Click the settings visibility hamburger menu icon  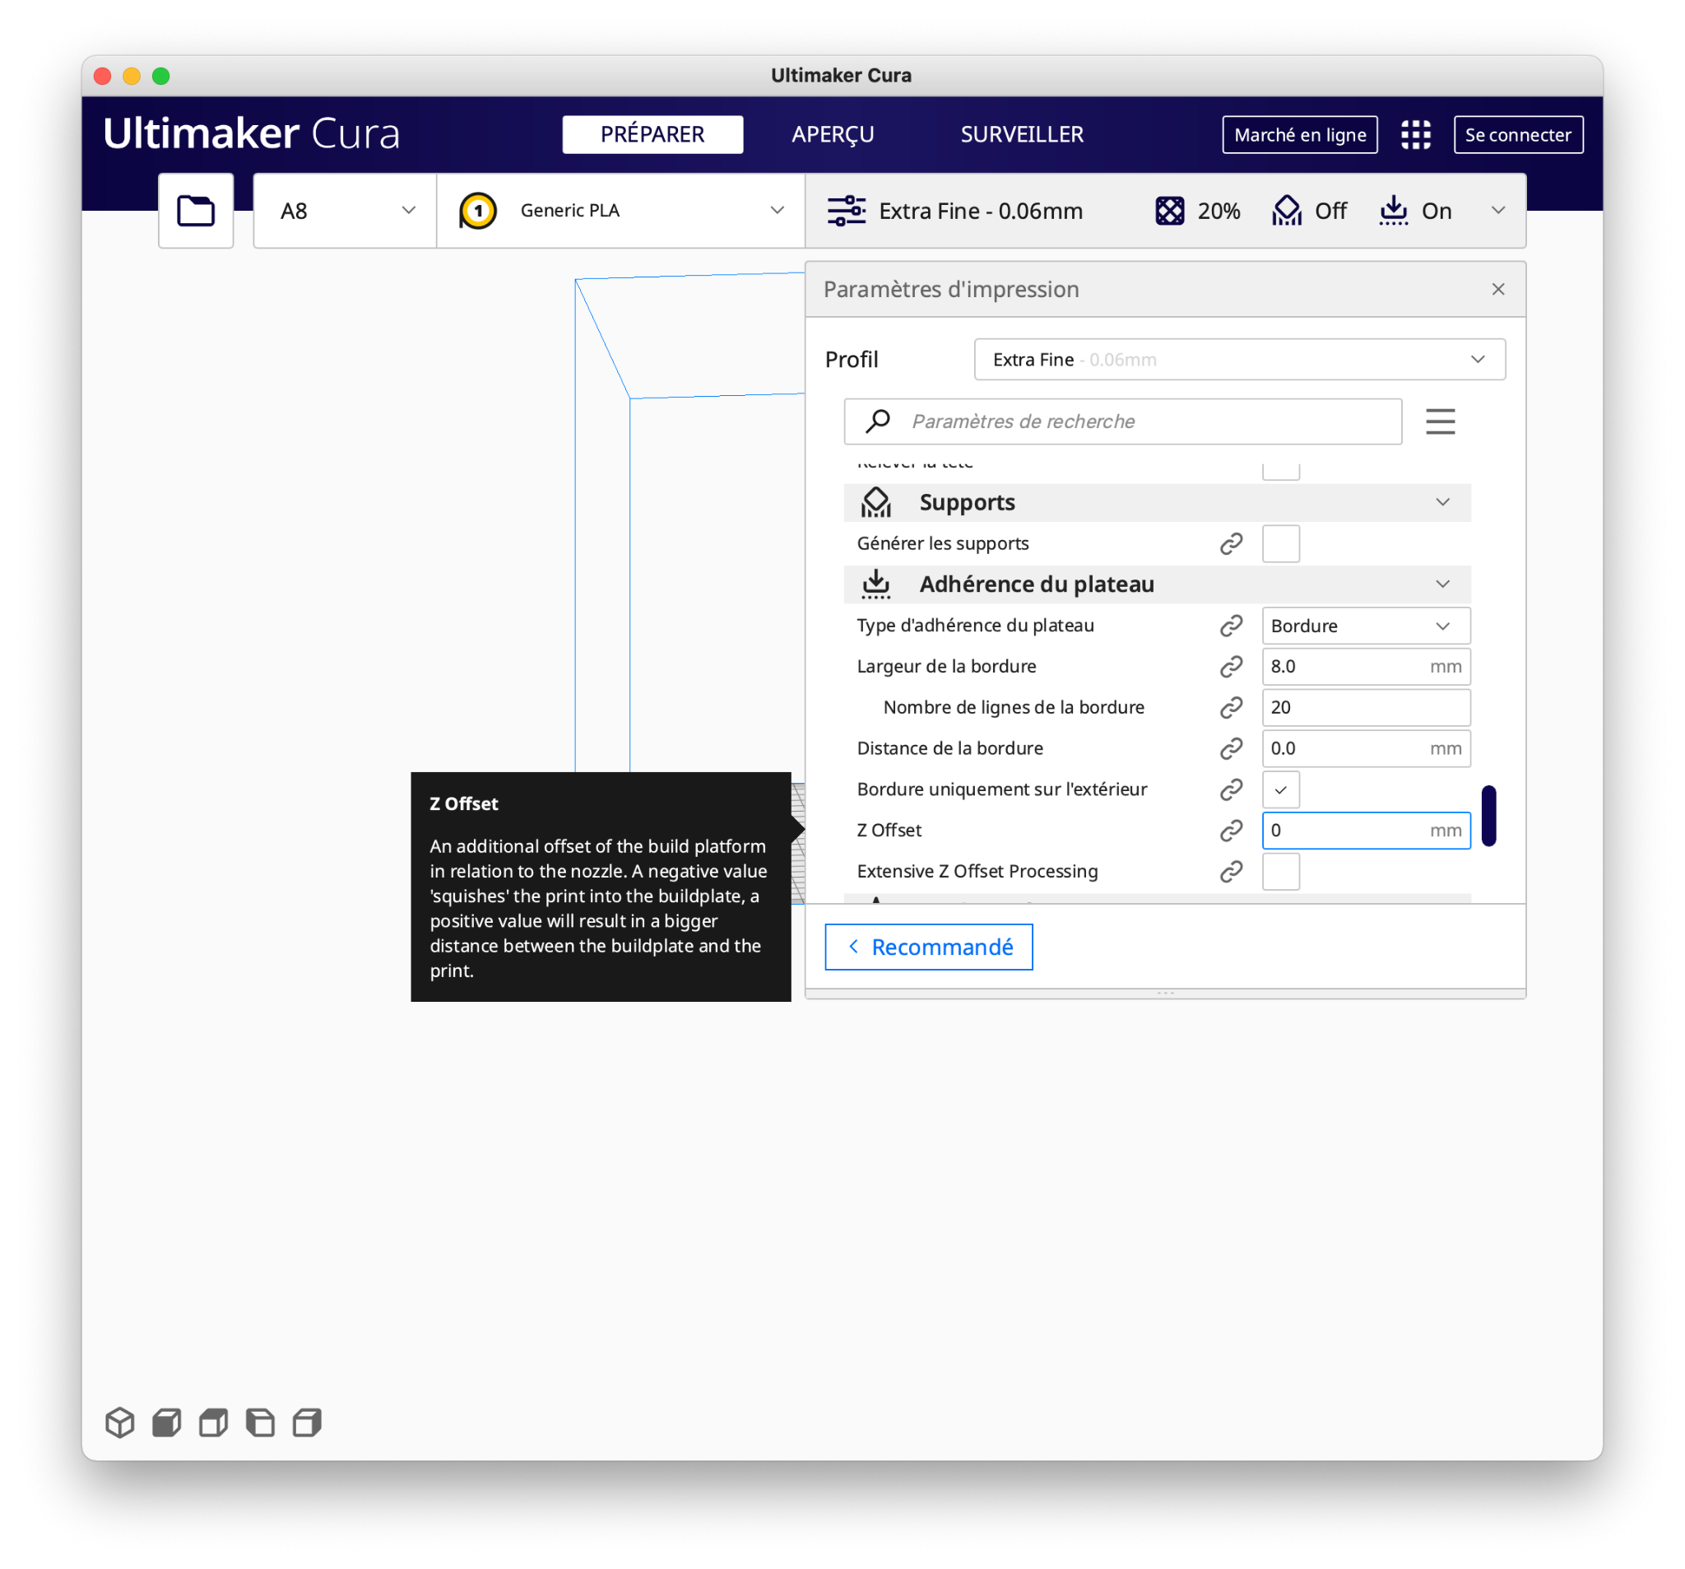click(x=1440, y=421)
